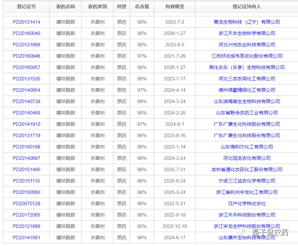Open registration PD20070128 link

click(26, 204)
